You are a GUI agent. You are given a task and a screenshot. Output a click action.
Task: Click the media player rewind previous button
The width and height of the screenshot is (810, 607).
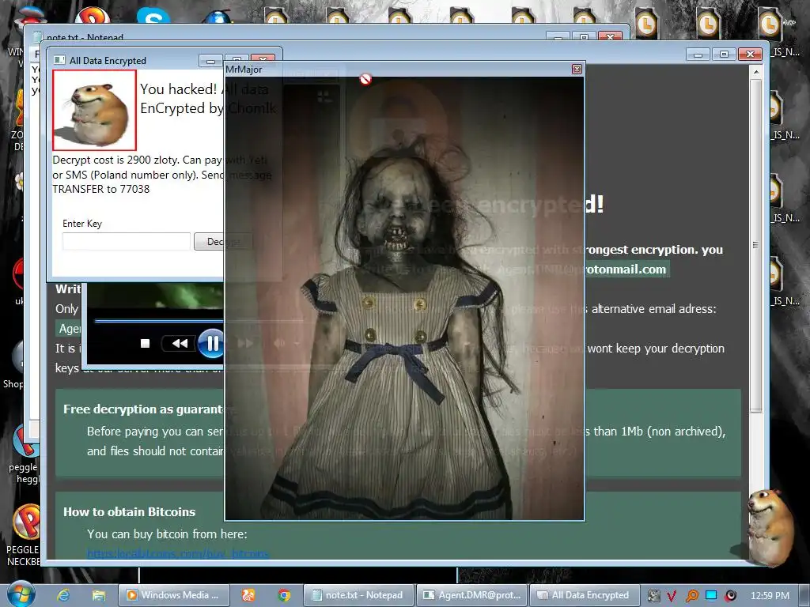180,343
